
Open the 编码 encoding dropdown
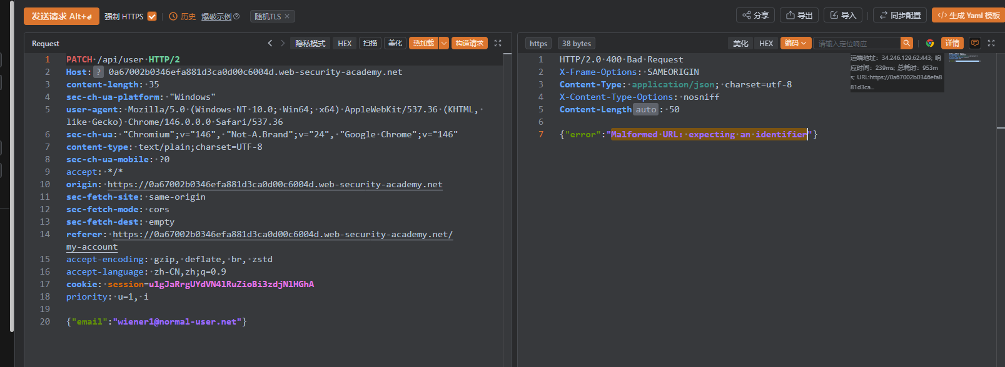pos(796,43)
